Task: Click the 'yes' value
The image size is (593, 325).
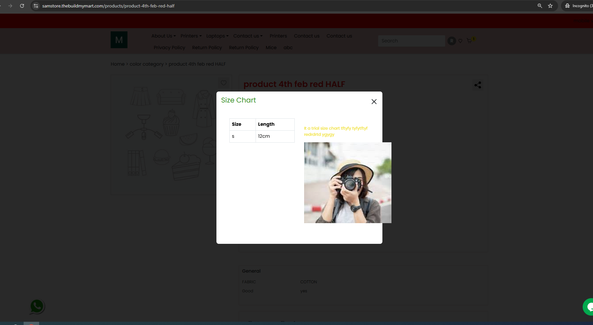Action: (304, 291)
